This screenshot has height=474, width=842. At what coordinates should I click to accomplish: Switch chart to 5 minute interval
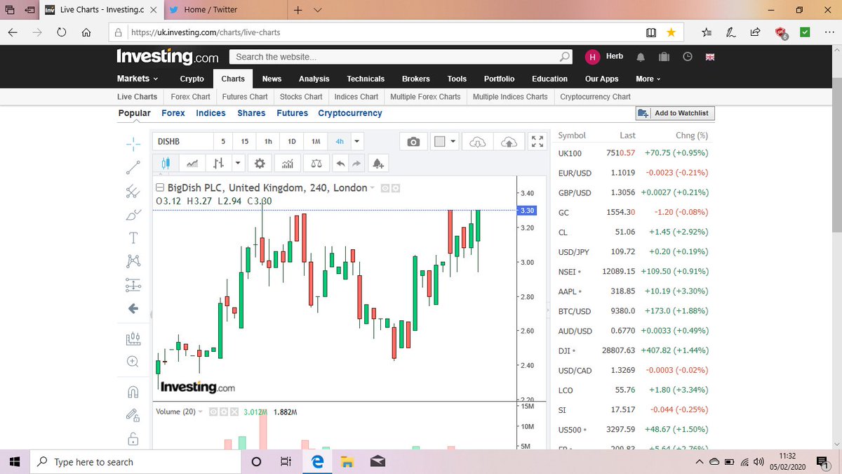pos(223,141)
